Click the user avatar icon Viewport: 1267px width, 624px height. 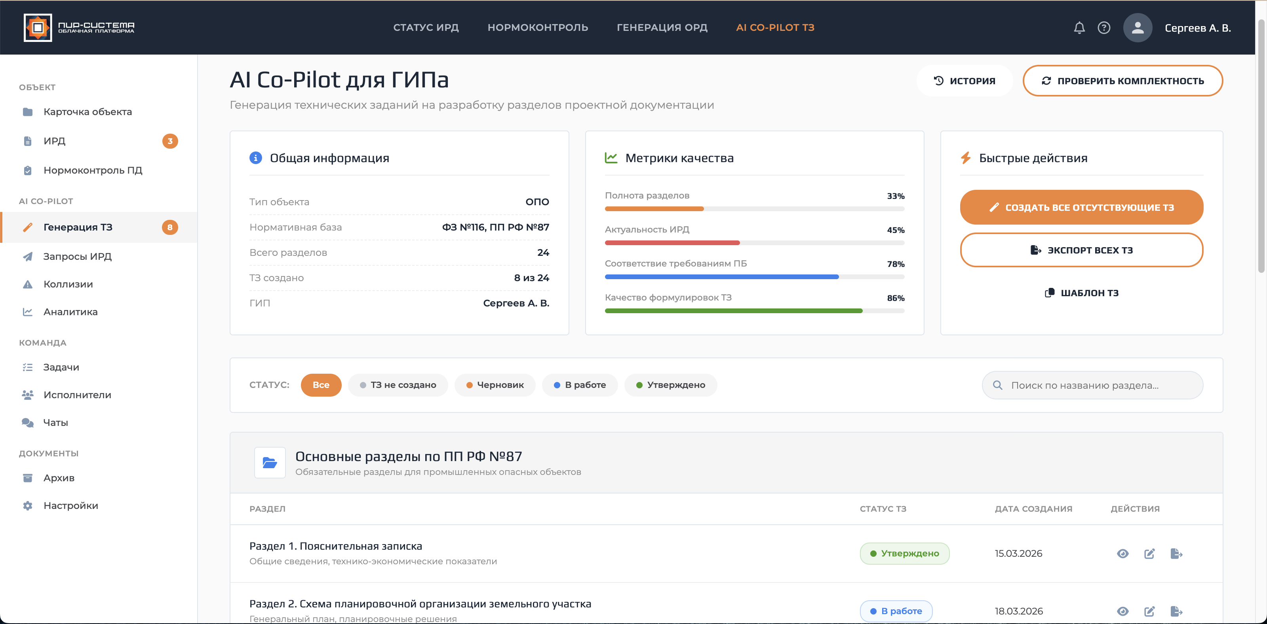coord(1137,28)
